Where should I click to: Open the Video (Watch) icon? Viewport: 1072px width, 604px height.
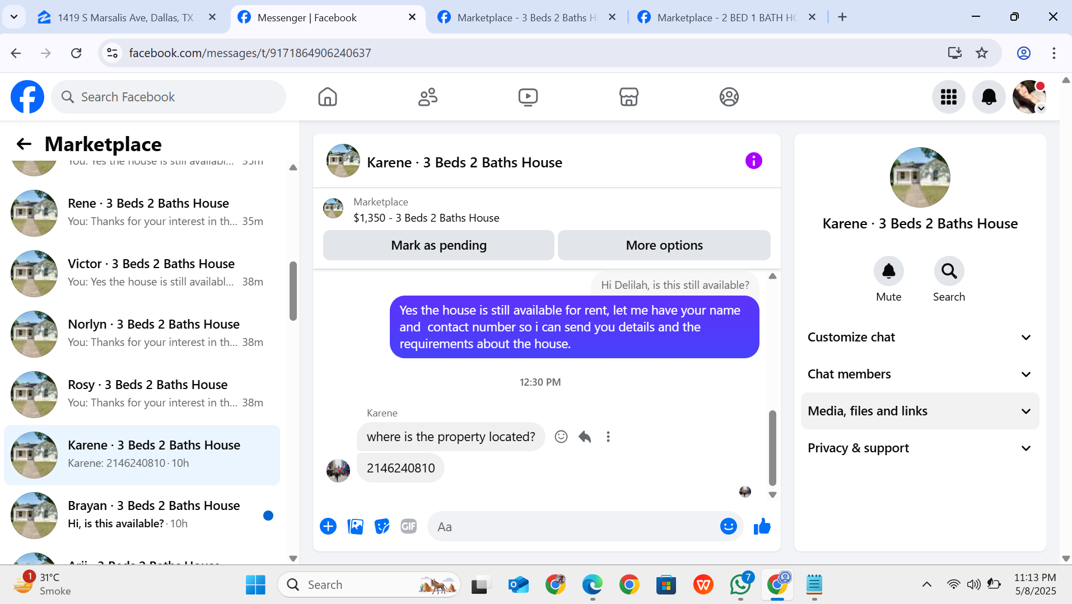(x=528, y=97)
